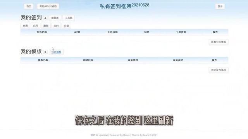Click the 状态 column header
The image size is (248, 139).
point(147,32)
